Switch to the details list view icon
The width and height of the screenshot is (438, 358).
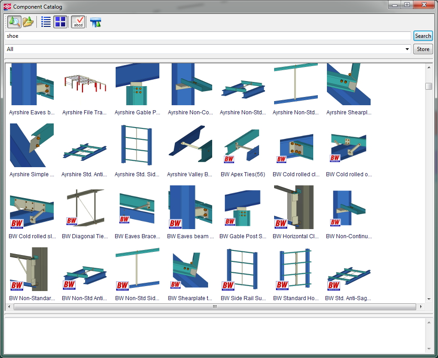click(46, 22)
